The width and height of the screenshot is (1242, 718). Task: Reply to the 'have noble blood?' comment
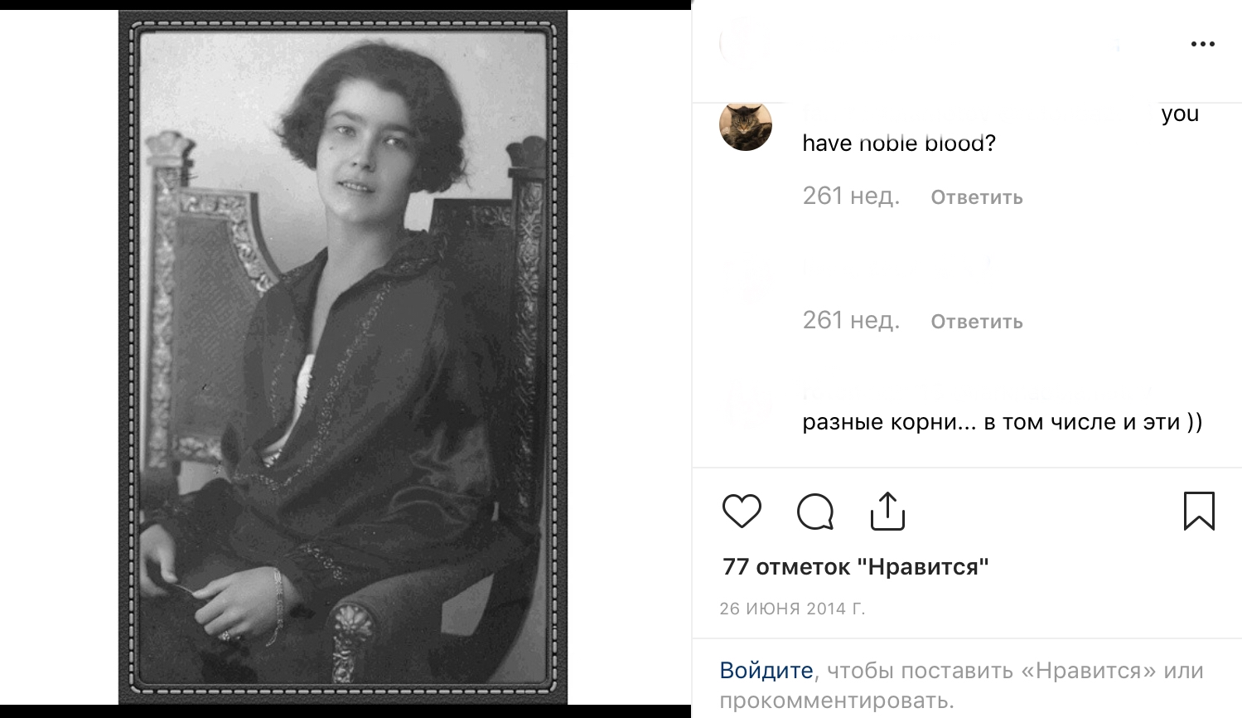coord(977,197)
